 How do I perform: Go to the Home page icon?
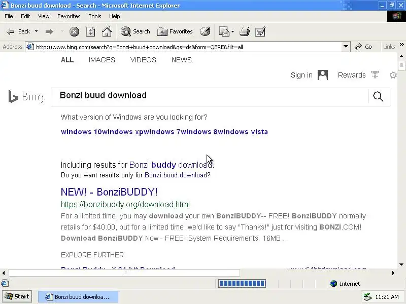pyautogui.click(x=107, y=31)
